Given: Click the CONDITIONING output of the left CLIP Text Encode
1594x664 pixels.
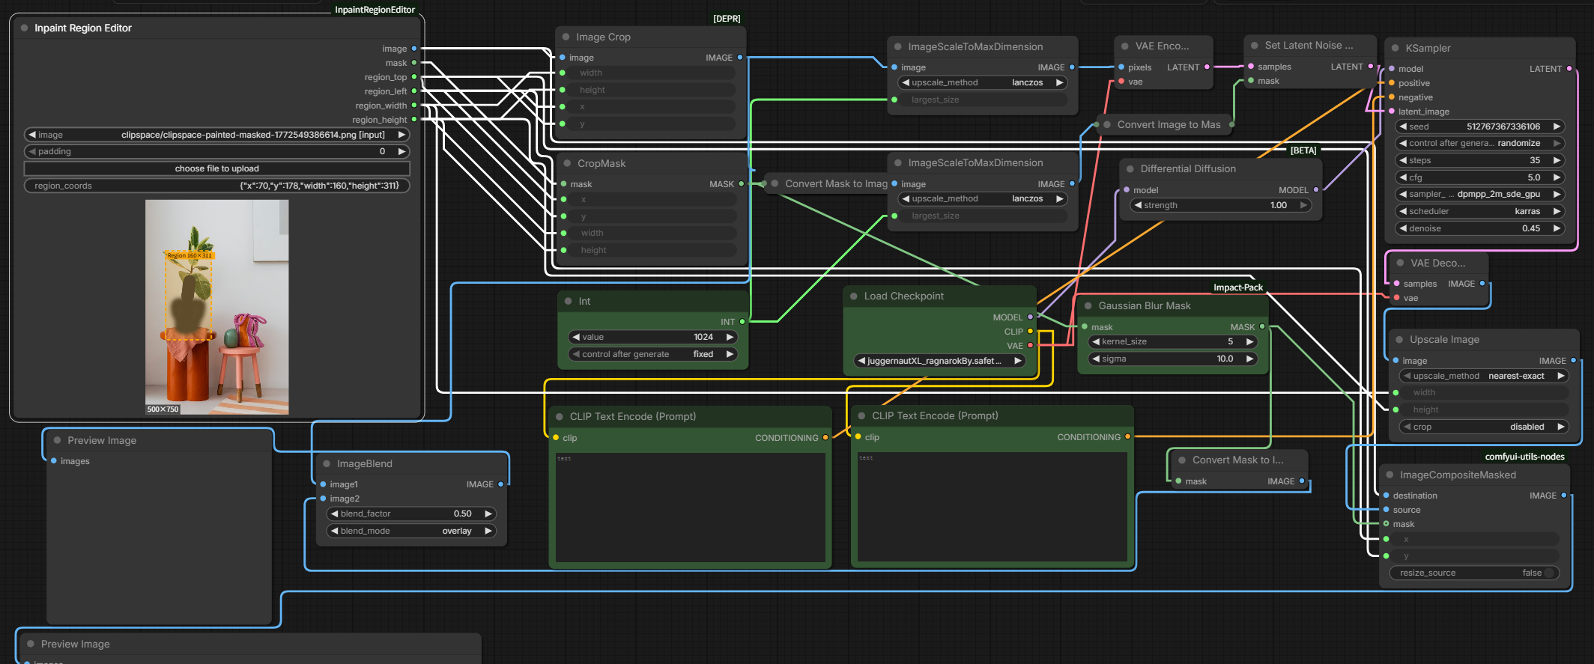Looking at the screenshot, I should click(x=825, y=438).
